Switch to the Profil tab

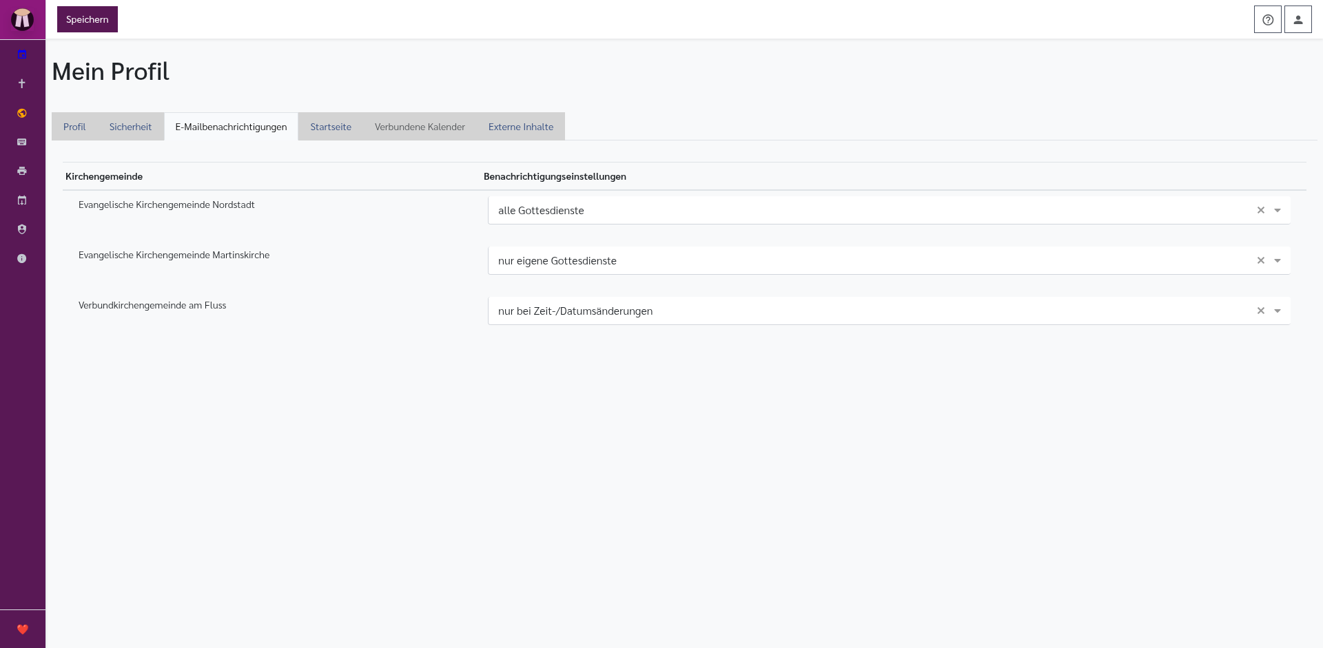[74, 127]
